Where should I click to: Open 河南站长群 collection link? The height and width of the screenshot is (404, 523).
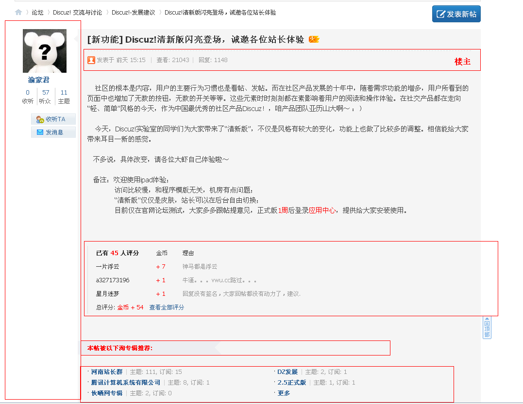tap(107, 372)
